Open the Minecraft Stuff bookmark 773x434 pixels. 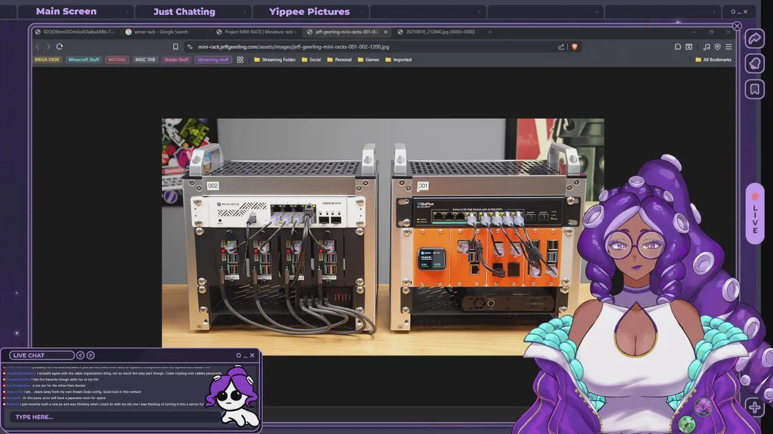(x=84, y=60)
